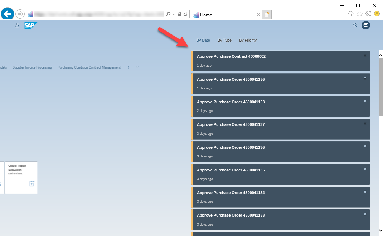
Task: Switch to By Type tab
Action: click(224, 40)
